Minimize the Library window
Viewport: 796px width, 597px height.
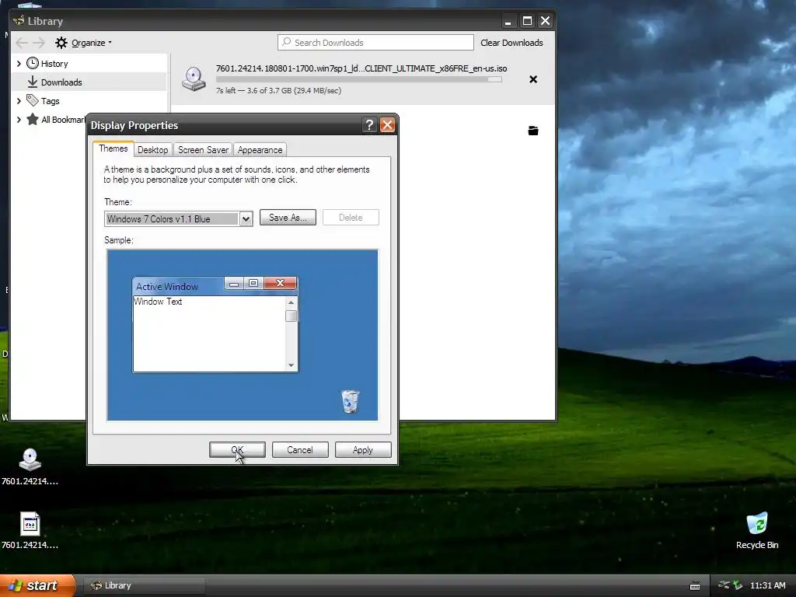(x=508, y=21)
